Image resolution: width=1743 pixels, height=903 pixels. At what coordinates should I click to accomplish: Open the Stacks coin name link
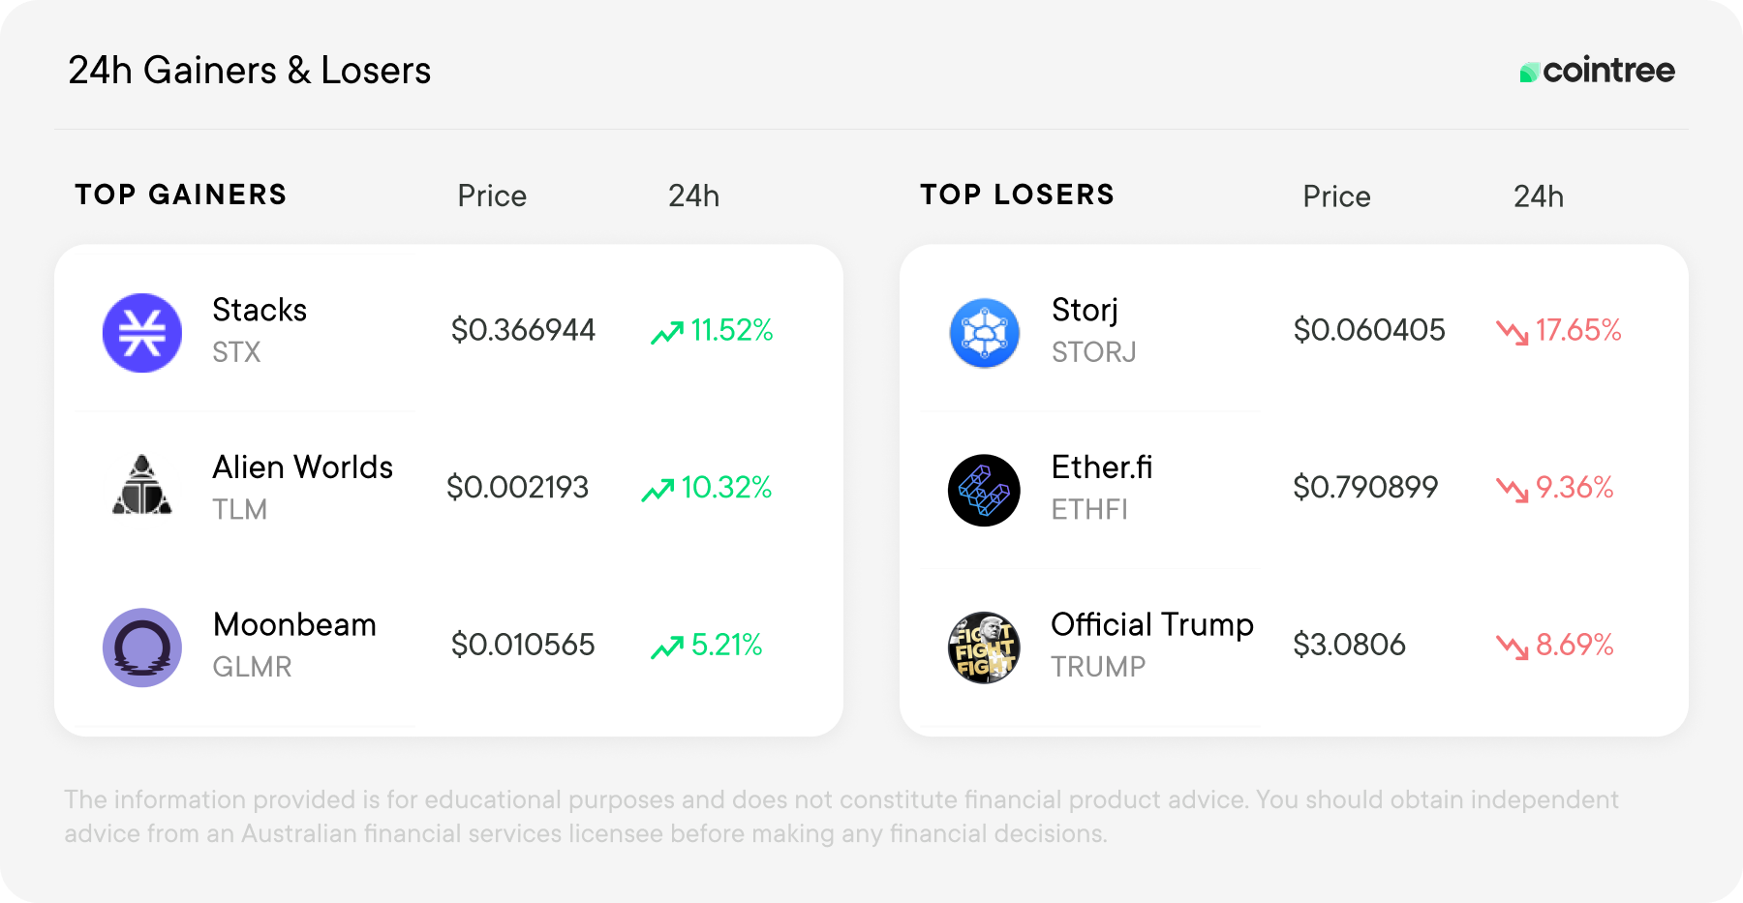pyautogui.click(x=260, y=310)
